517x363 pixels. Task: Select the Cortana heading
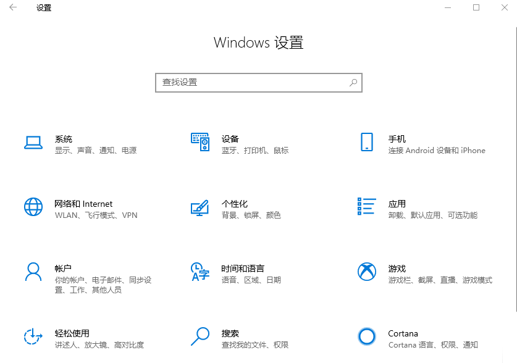coord(403,334)
